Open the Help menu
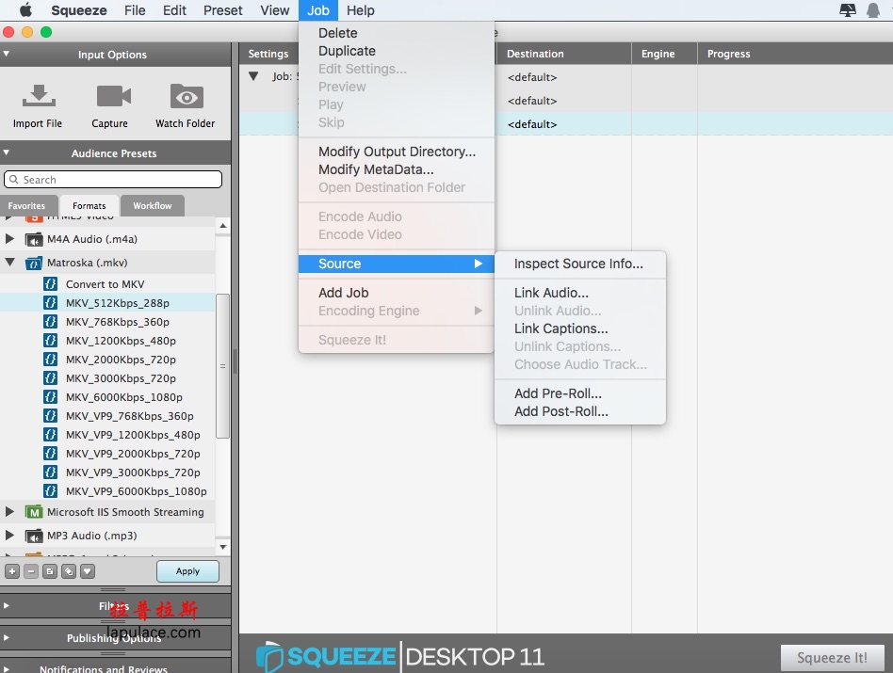Viewport: 893px width, 673px height. 361,10
